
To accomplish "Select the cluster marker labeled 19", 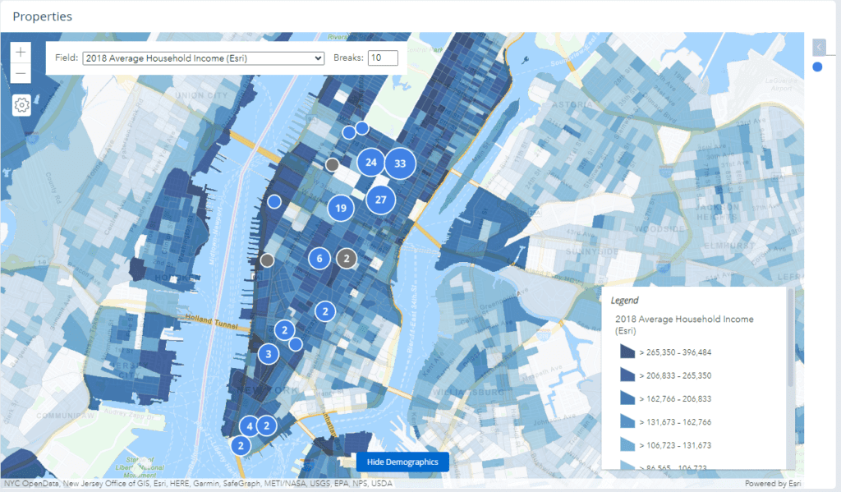I will (341, 209).
